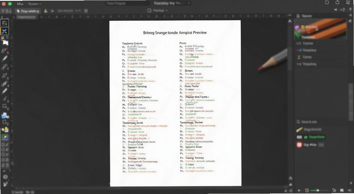Click the white folder icon in left toolbar
This screenshot has height=194, width=354.
click(5, 42)
